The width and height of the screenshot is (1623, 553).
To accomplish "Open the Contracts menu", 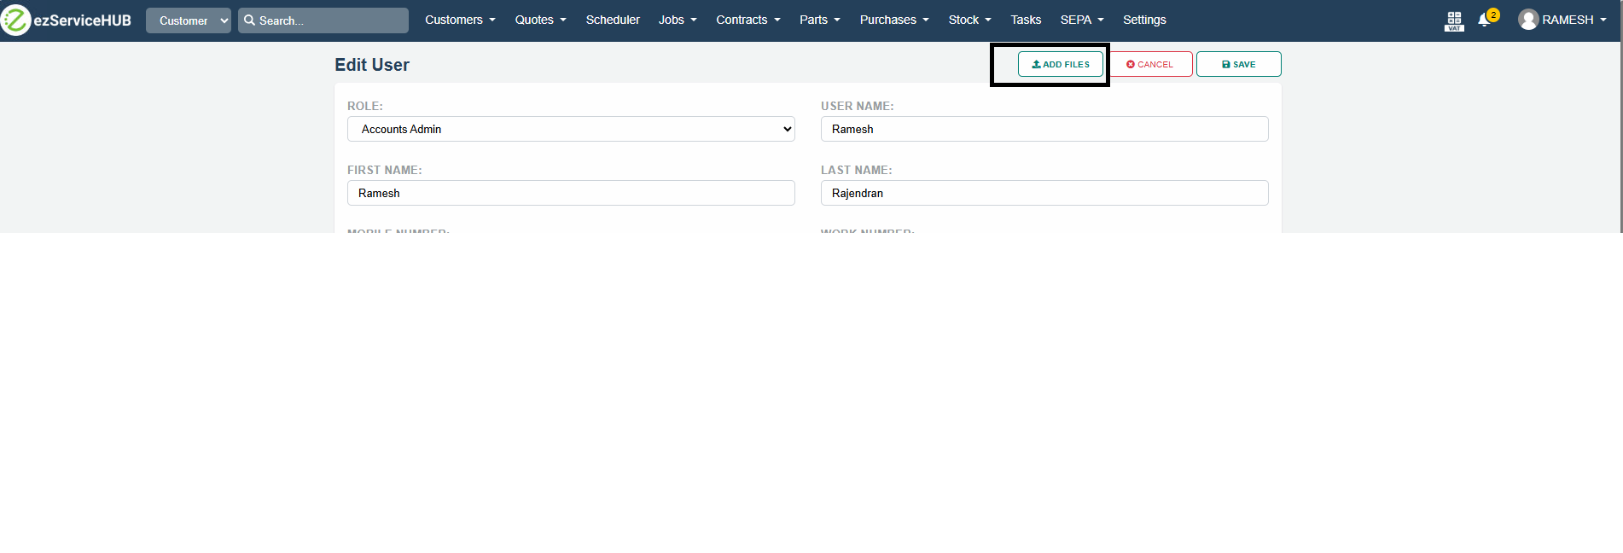I will 748,20.
